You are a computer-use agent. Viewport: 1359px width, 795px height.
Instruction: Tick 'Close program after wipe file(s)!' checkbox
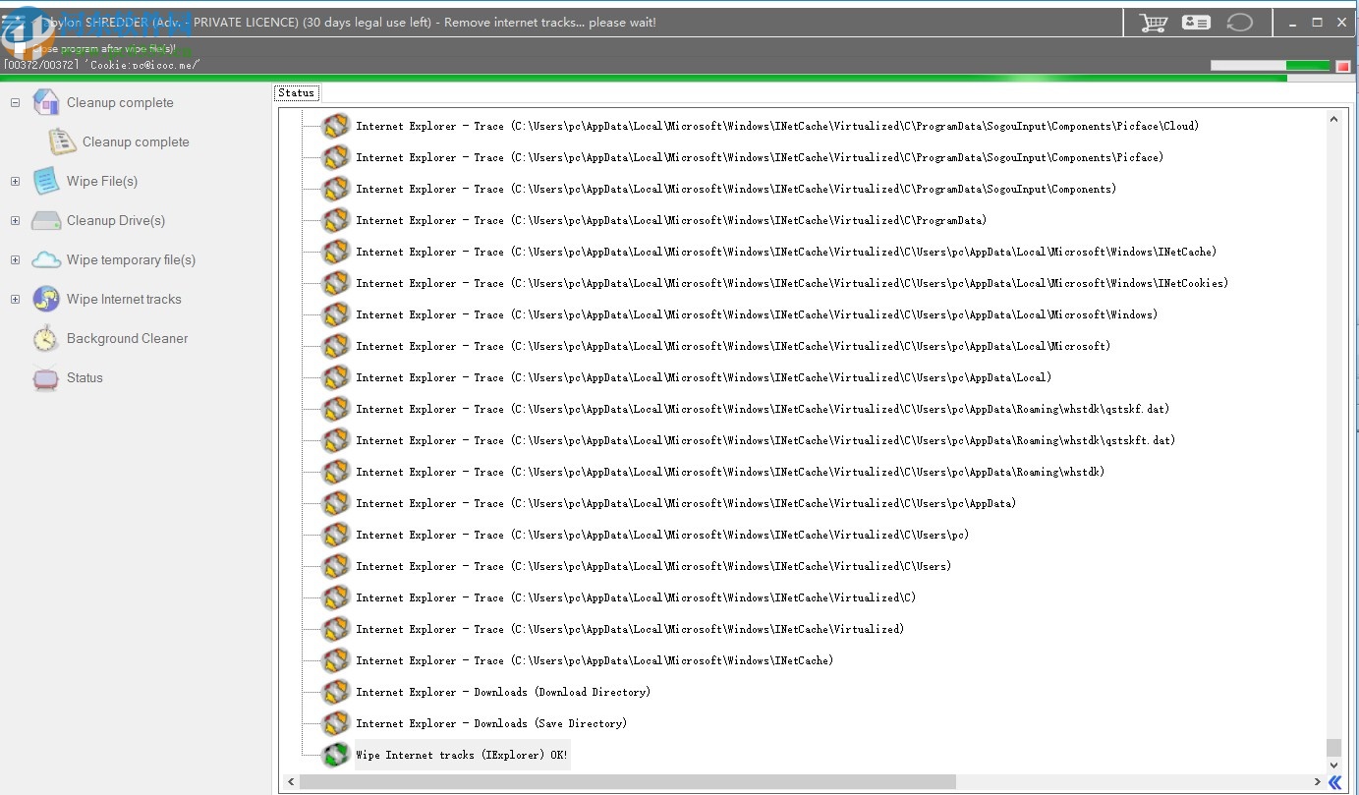click(20, 48)
